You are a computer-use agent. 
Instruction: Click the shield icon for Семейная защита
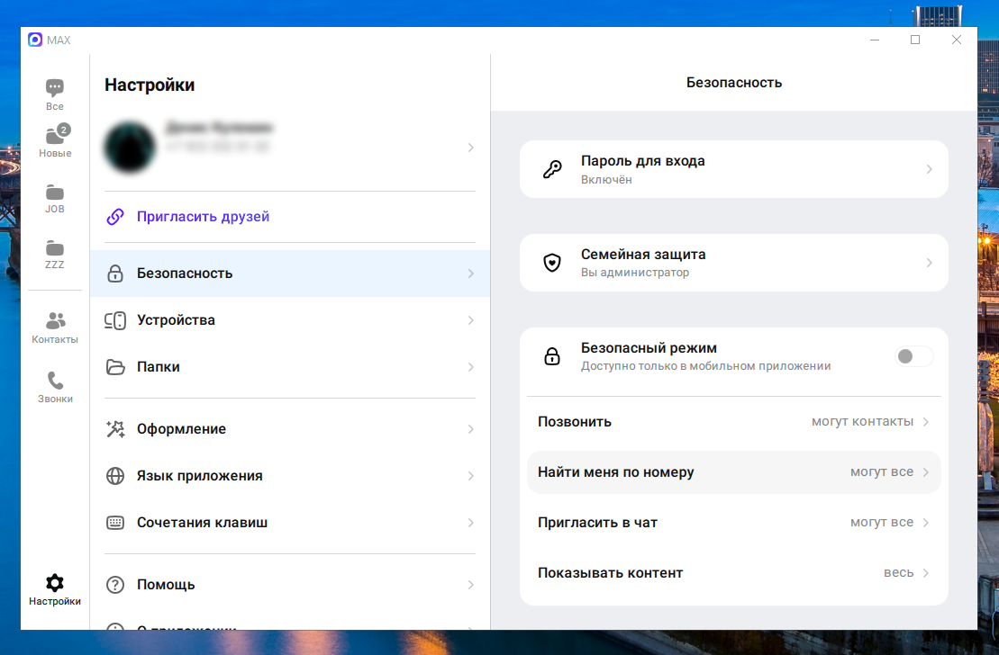552,263
